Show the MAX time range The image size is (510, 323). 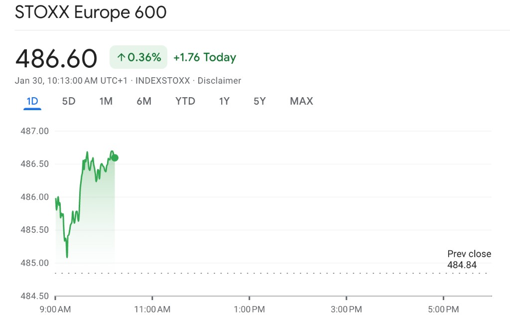301,101
